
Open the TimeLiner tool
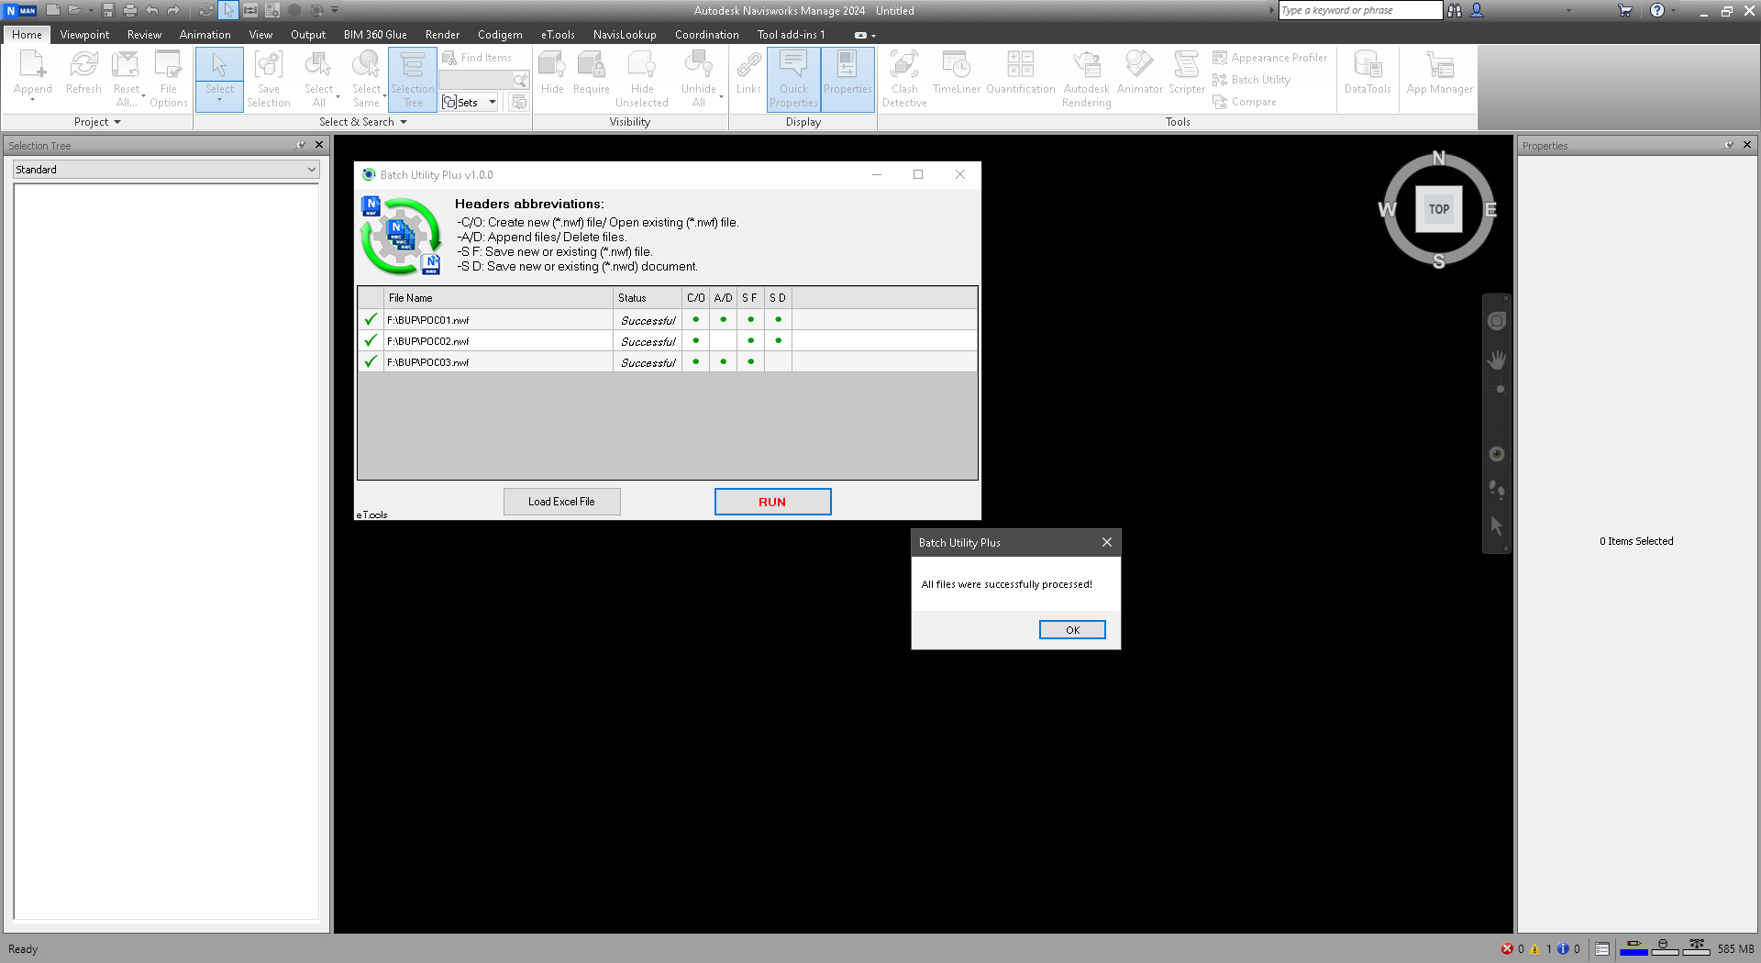click(957, 72)
